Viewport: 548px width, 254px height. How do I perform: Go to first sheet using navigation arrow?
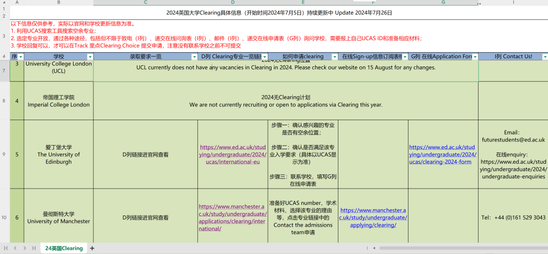[6, 248]
